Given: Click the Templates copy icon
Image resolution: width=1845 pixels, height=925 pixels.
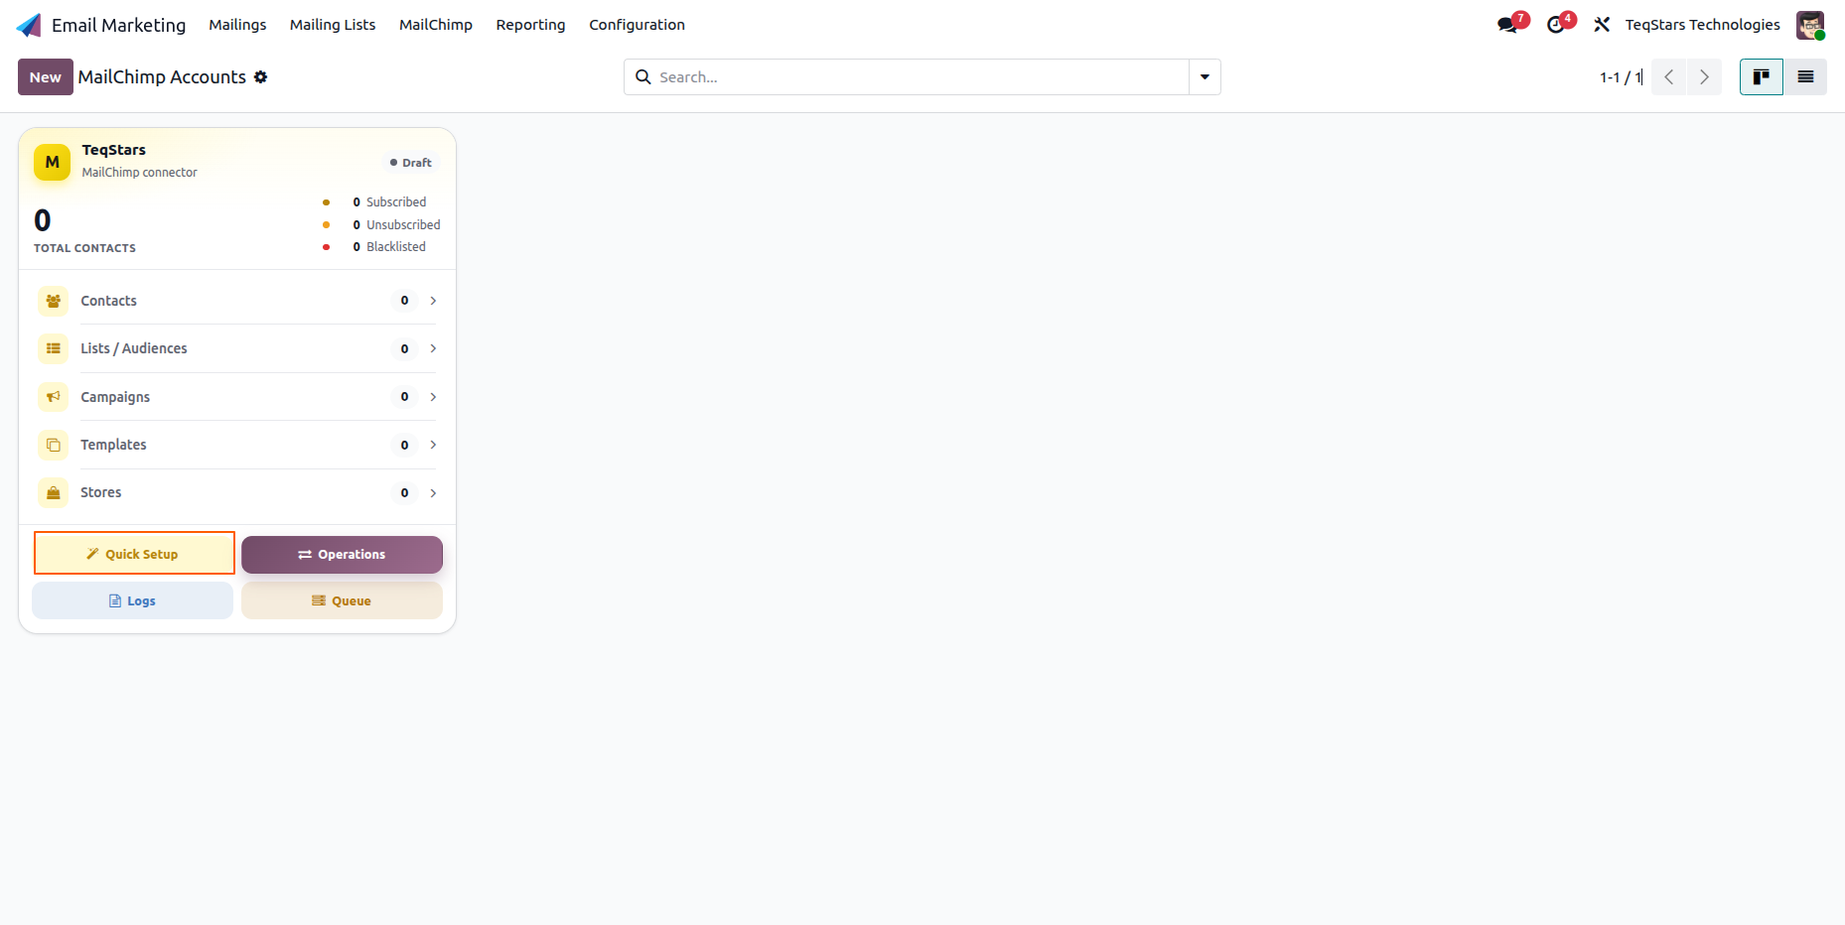Looking at the screenshot, I should (x=54, y=445).
